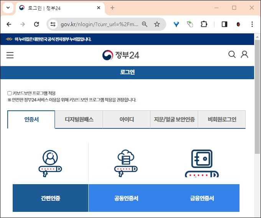261x218 pixels.
Task: Toggle the browser side panel
Action: 225,24
